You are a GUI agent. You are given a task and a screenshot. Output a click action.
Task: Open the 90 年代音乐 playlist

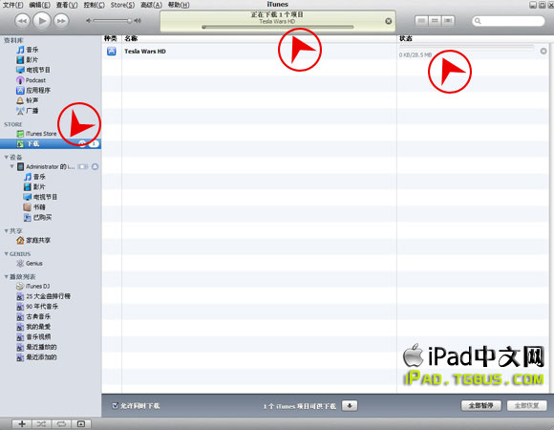click(37, 307)
